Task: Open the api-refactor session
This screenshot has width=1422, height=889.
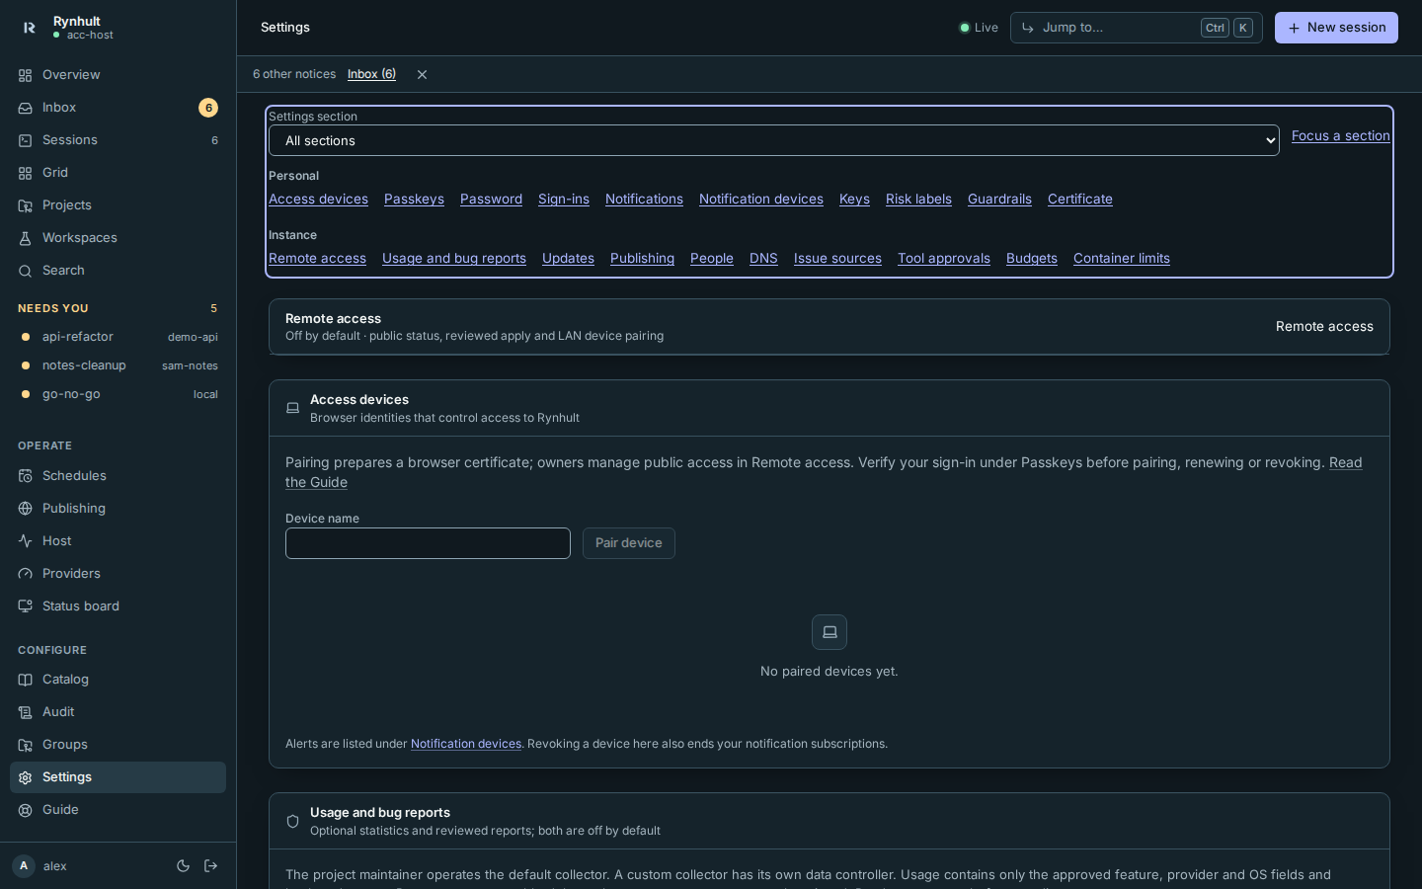Action: coord(118,337)
